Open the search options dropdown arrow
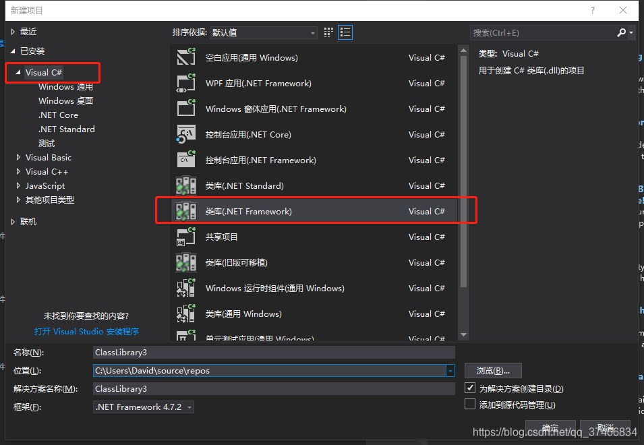This screenshot has width=644, height=445. click(631, 32)
